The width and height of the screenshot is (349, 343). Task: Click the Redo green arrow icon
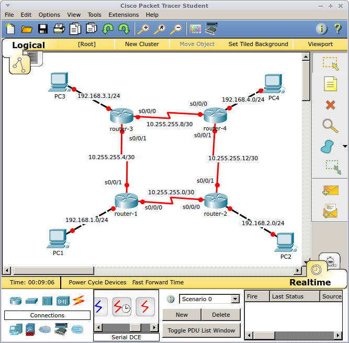(124, 29)
